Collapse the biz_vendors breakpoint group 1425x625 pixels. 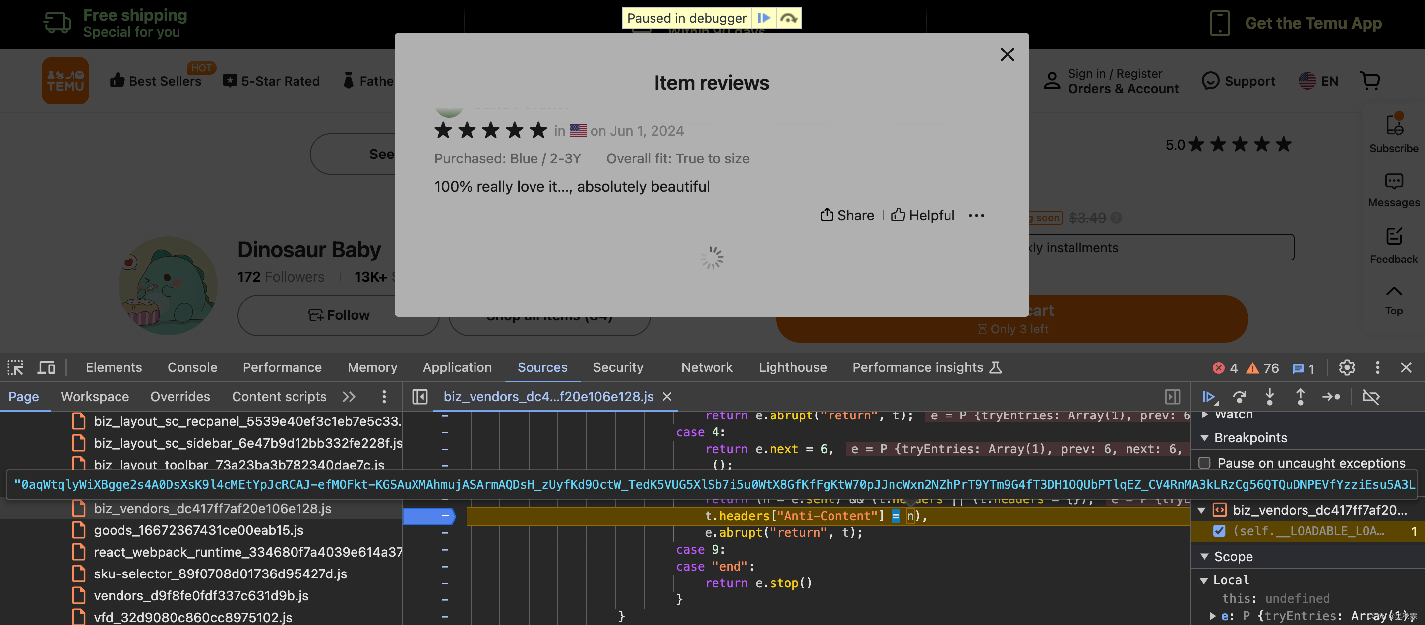pyautogui.click(x=1202, y=510)
